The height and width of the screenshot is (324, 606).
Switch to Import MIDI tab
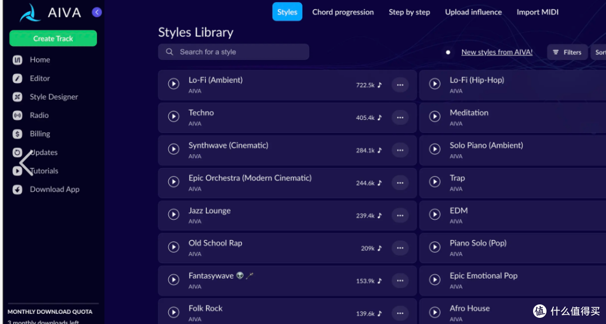click(x=538, y=12)
